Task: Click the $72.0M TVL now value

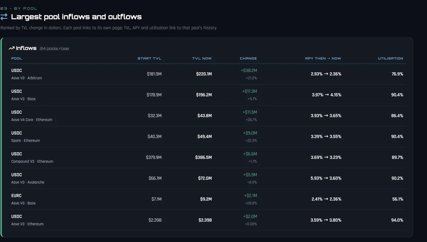Action: 205,178
